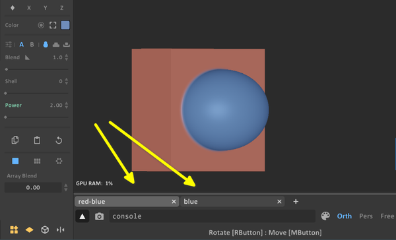
Task: Enable Orth camera mode
Action: coord(345,216)
